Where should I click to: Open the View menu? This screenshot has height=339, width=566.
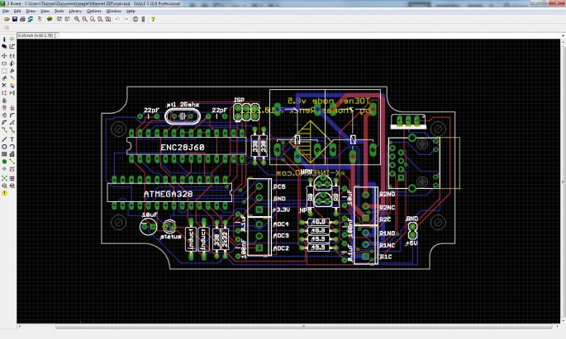click(45, 12)
